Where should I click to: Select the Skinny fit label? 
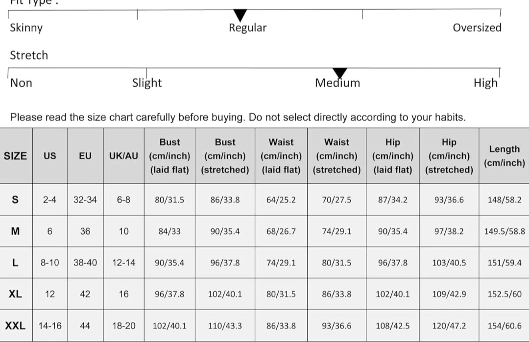26,28
